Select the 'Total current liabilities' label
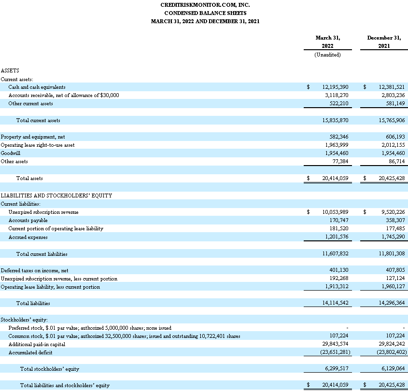Viewport: 408px width, 391px height. 42,254
